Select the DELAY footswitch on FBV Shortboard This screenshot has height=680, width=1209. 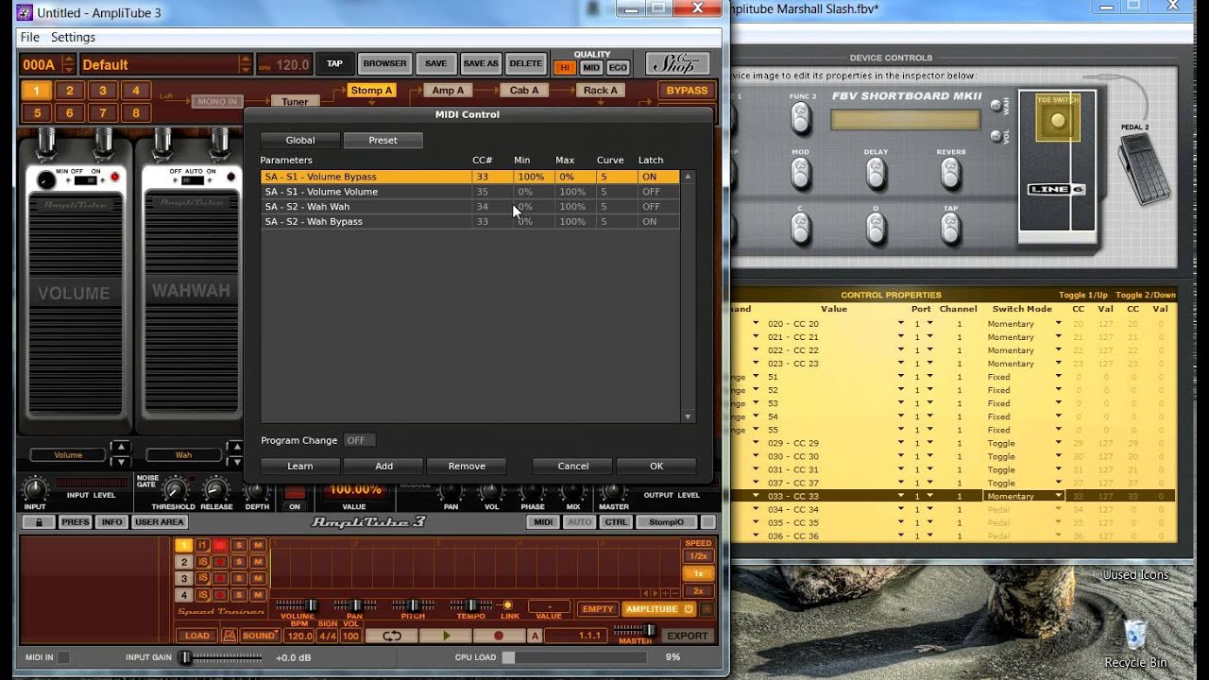tap(876, 173)
